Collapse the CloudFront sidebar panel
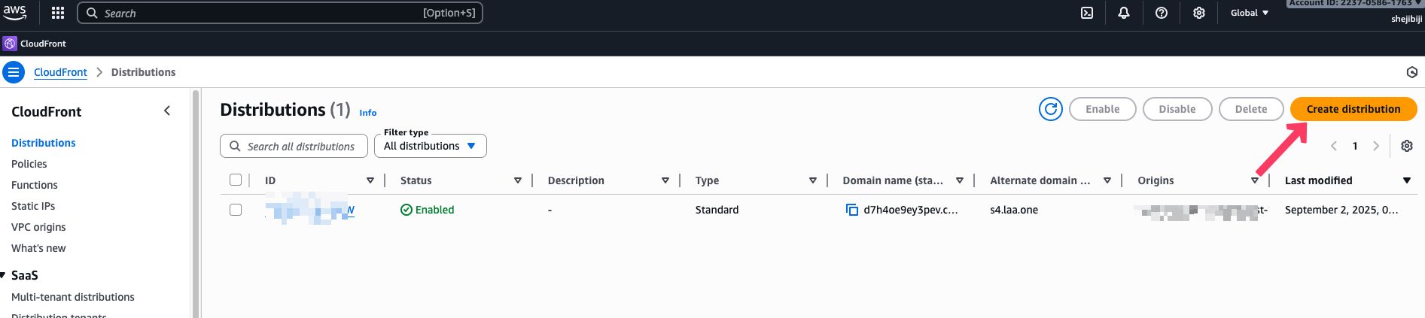Screen dimensions: 1425x318 [x=167, y=111]
